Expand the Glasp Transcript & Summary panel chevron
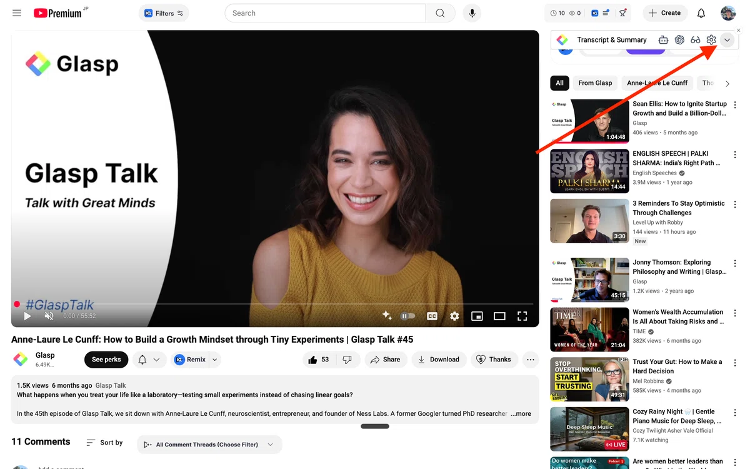This screenshot has width=750, height=469. click(x=727, y=40)
